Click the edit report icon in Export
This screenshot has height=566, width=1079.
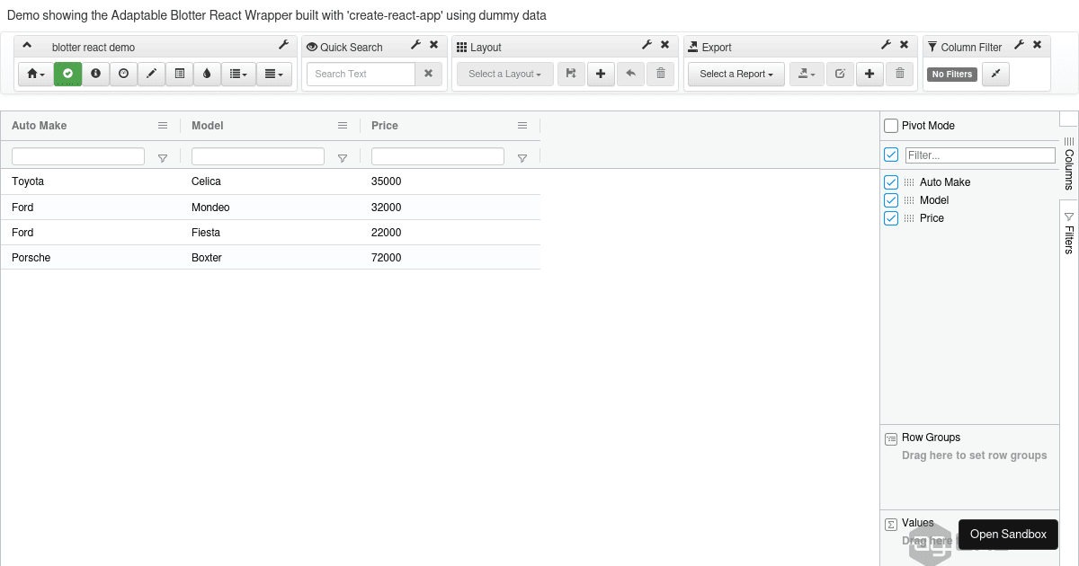[x=840, y=74]
